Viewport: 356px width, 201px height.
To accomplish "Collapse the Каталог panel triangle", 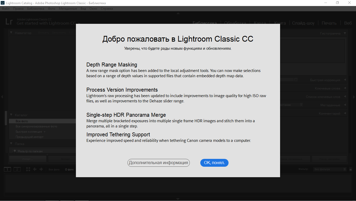I will [11, 115].
